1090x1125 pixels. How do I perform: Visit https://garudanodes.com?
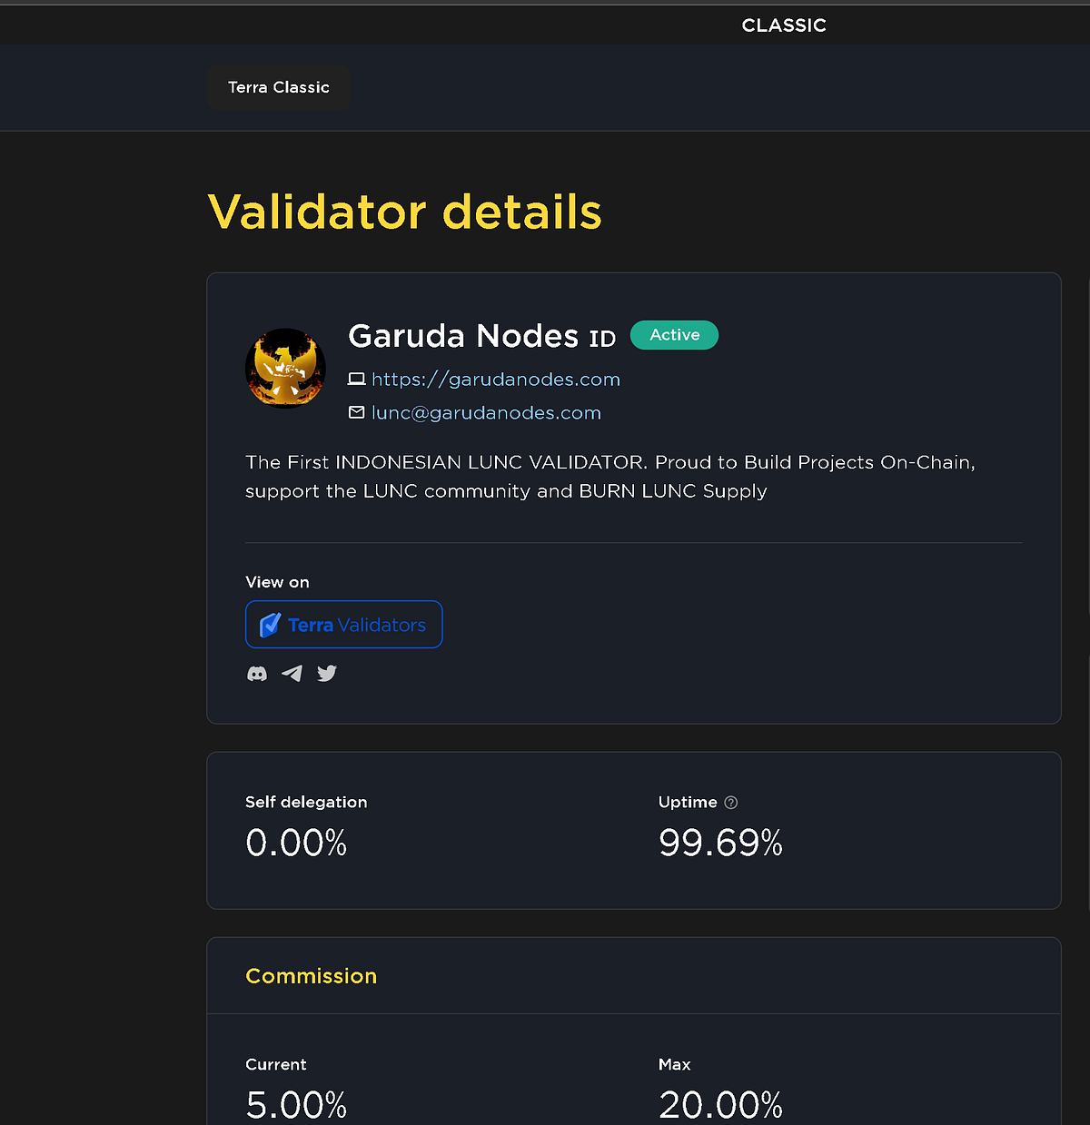pyautogui.click(x=495, y=379)
